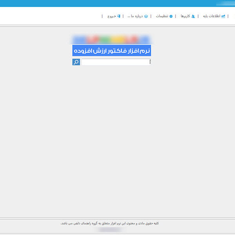The height and width of the screenshot is (235, 235).
Task: Click the خروج exit door icon
Action: point(119,16)
